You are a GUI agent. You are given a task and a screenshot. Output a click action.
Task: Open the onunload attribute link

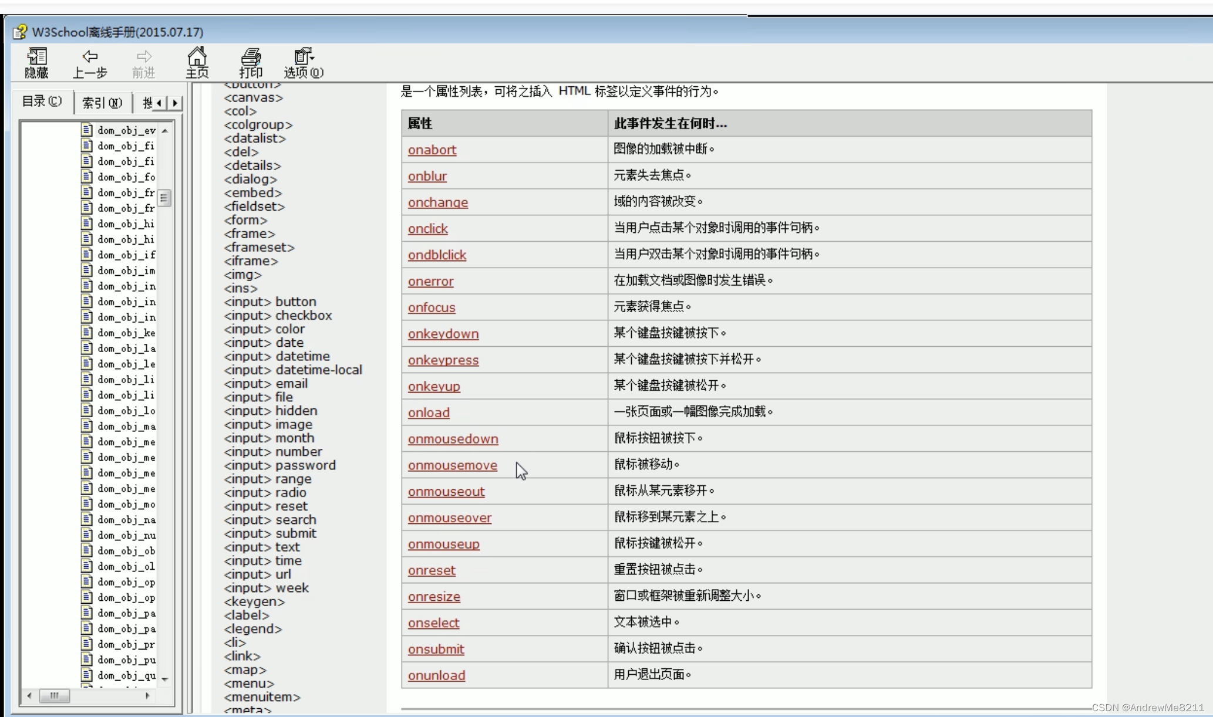tap(436, 675)
